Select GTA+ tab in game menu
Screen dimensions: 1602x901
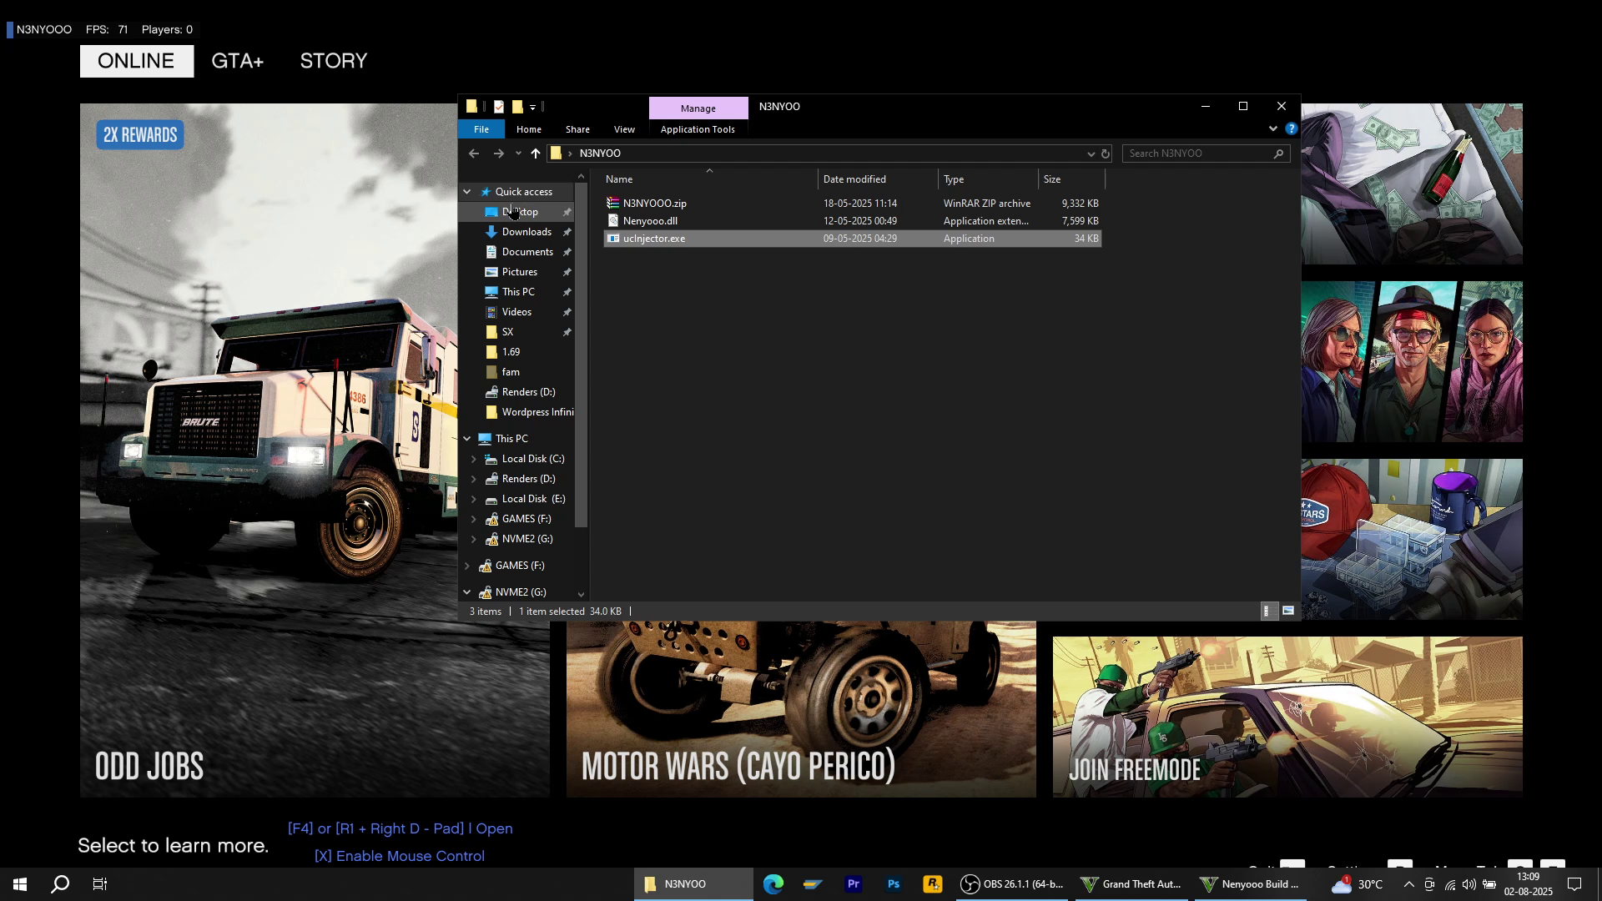[237, 61]
